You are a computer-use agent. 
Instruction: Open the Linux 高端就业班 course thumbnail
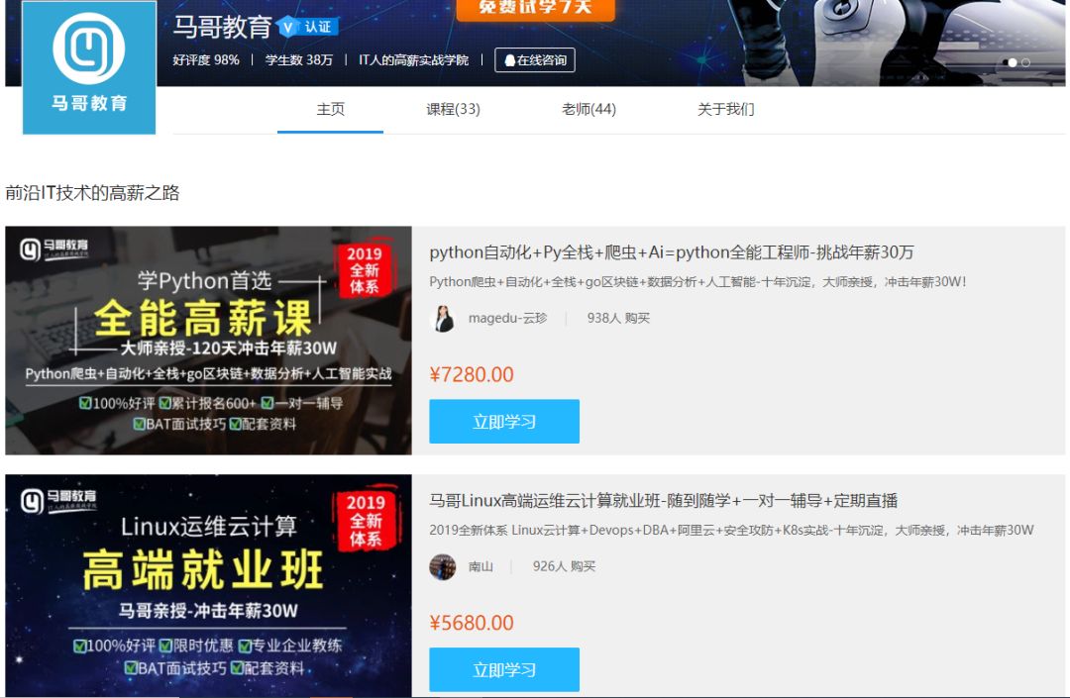pyautogui.click(x=208, y=585)
